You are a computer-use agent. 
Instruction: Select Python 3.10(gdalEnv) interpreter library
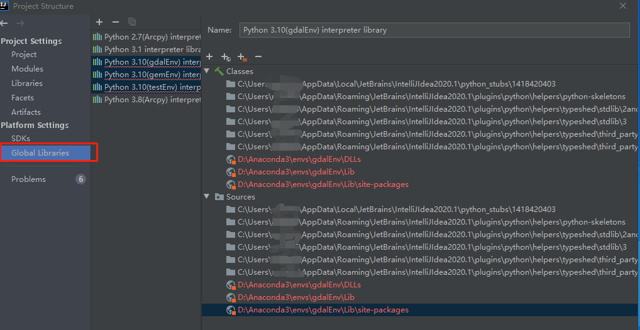146,62
